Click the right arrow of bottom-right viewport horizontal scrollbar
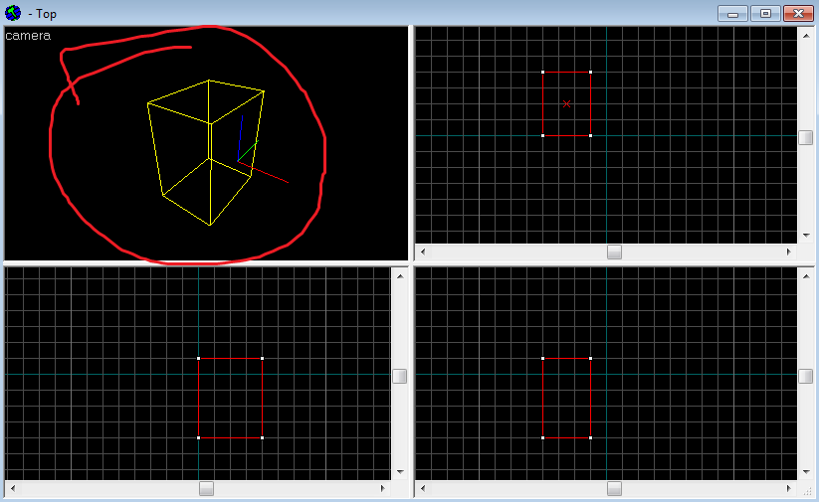This screenshot has width=819, height=502. point(789,488)
